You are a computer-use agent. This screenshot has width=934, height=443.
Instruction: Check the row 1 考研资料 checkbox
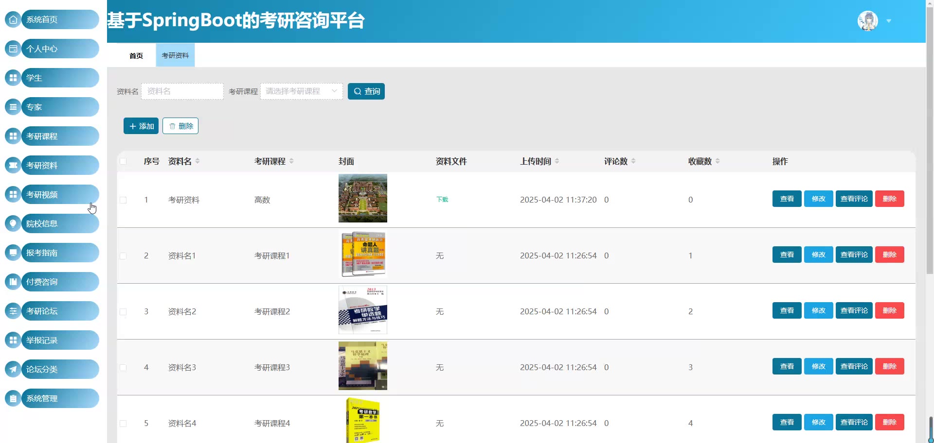123,200
